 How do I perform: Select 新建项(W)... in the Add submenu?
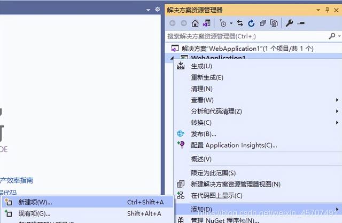(87, 202)
